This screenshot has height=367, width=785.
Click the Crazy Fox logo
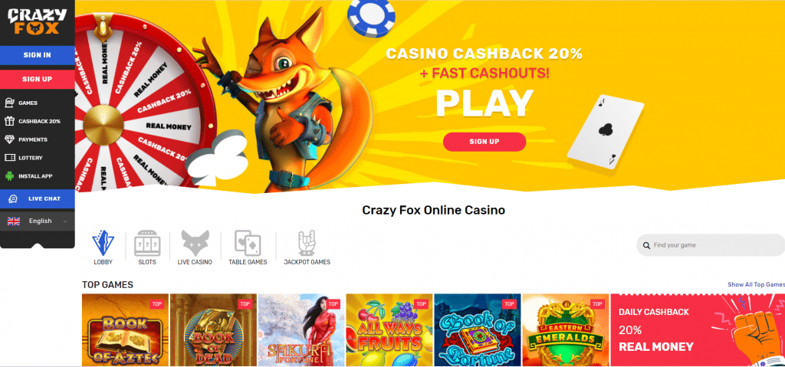point(33,22)
